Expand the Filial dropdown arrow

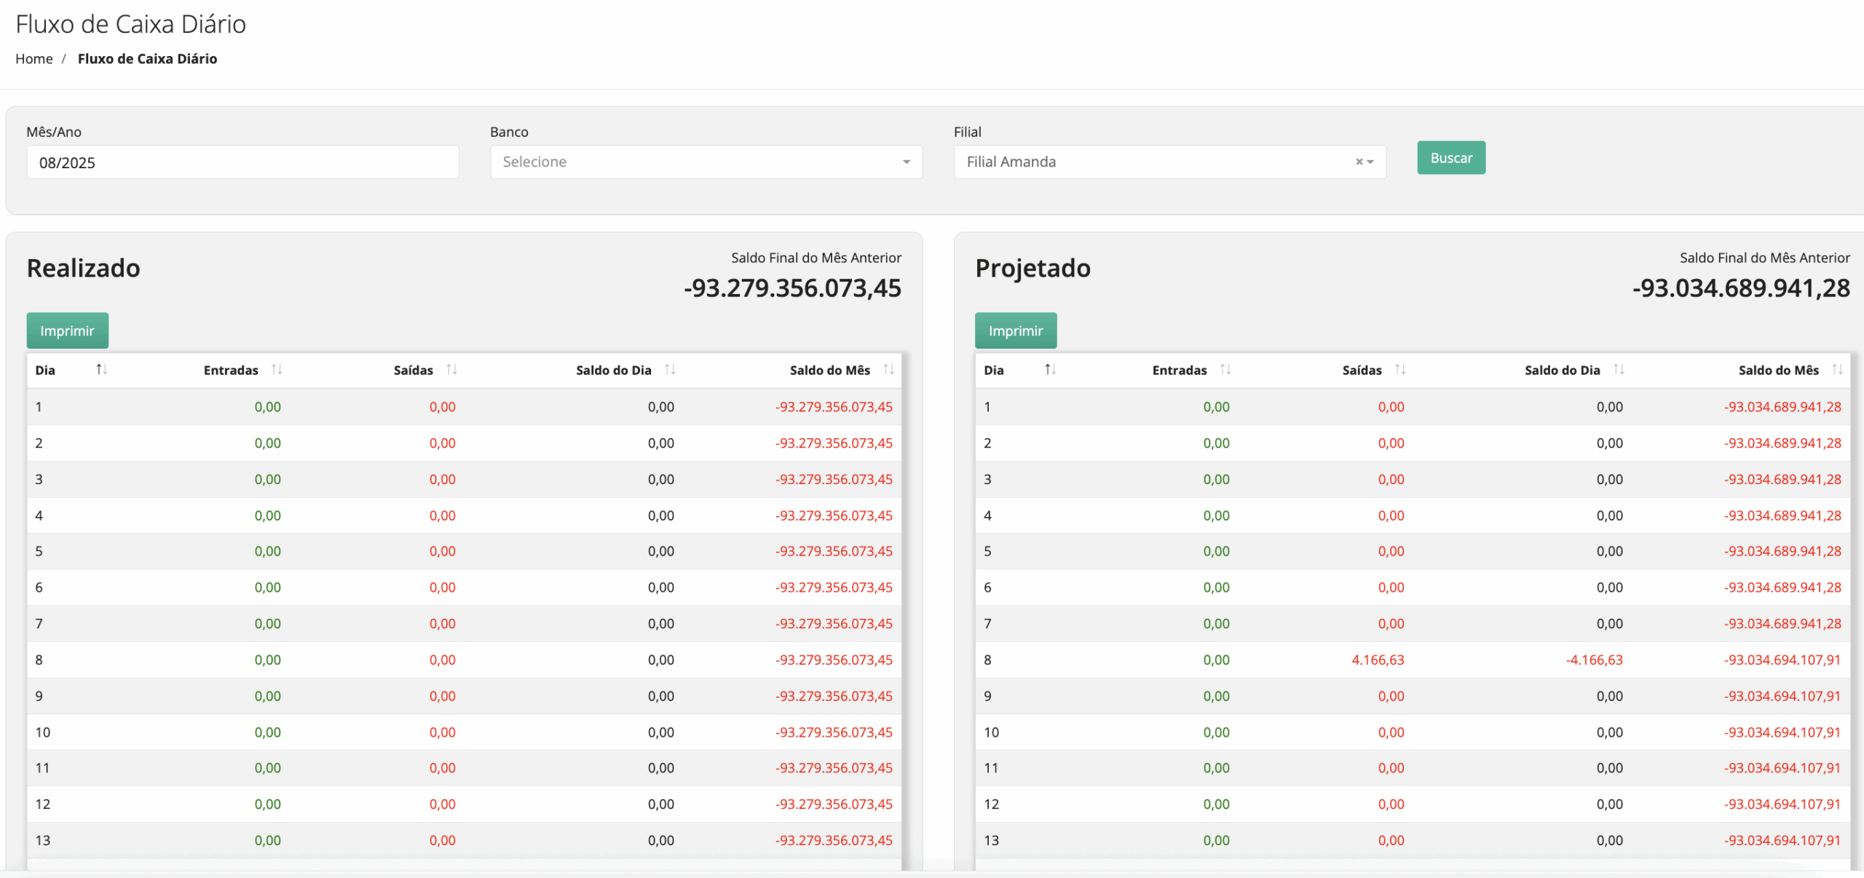point(1371,162)
